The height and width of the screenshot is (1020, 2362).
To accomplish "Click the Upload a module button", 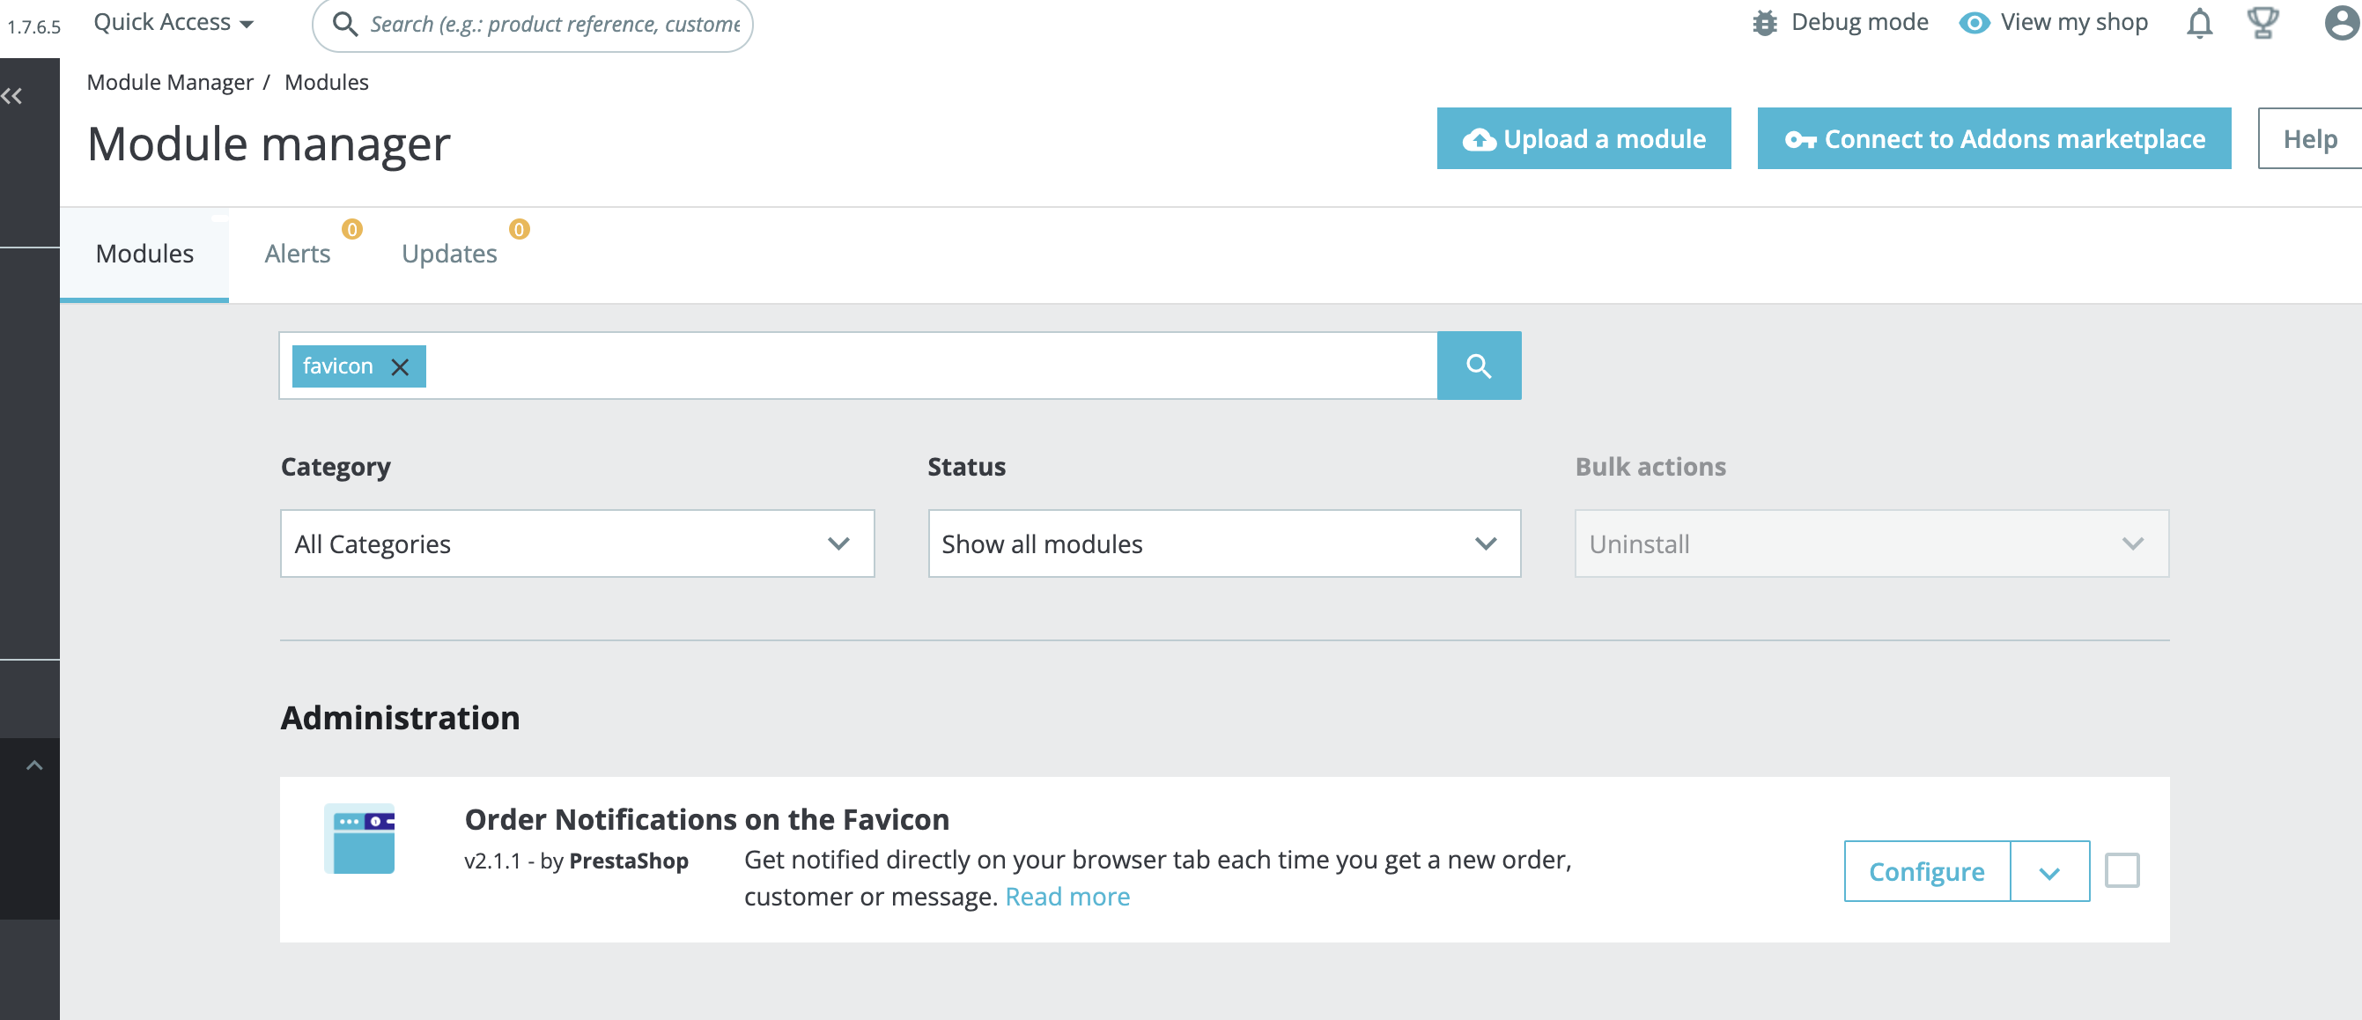I will pos(1583,138).
